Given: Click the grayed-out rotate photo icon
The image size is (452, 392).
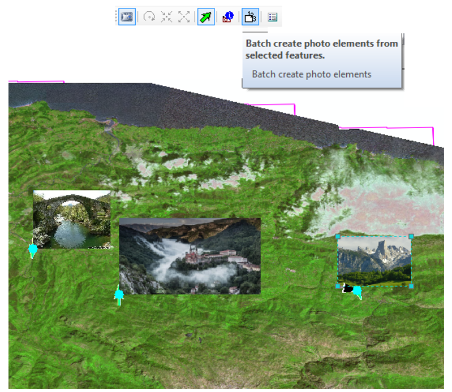Looking at the screenshot, I should tap(149, 17).
